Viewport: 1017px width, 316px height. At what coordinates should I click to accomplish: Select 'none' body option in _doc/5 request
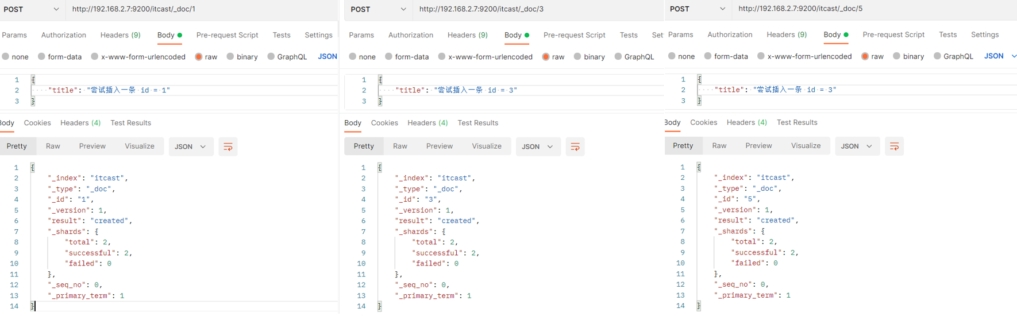(681, 56)
